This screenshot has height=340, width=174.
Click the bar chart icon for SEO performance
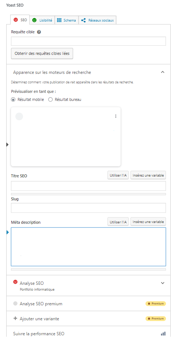[x=163, y=333]
